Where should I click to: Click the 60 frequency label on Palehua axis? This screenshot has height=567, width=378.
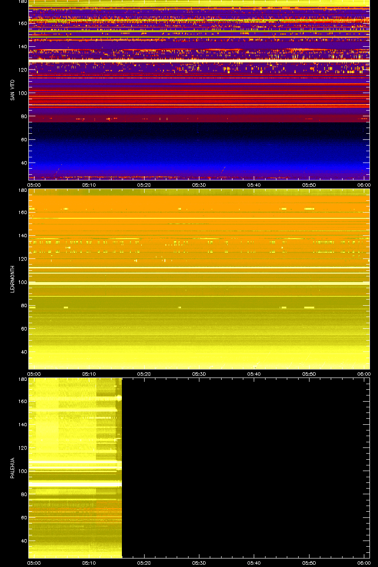pyautogui.click(x=23, y=517)
